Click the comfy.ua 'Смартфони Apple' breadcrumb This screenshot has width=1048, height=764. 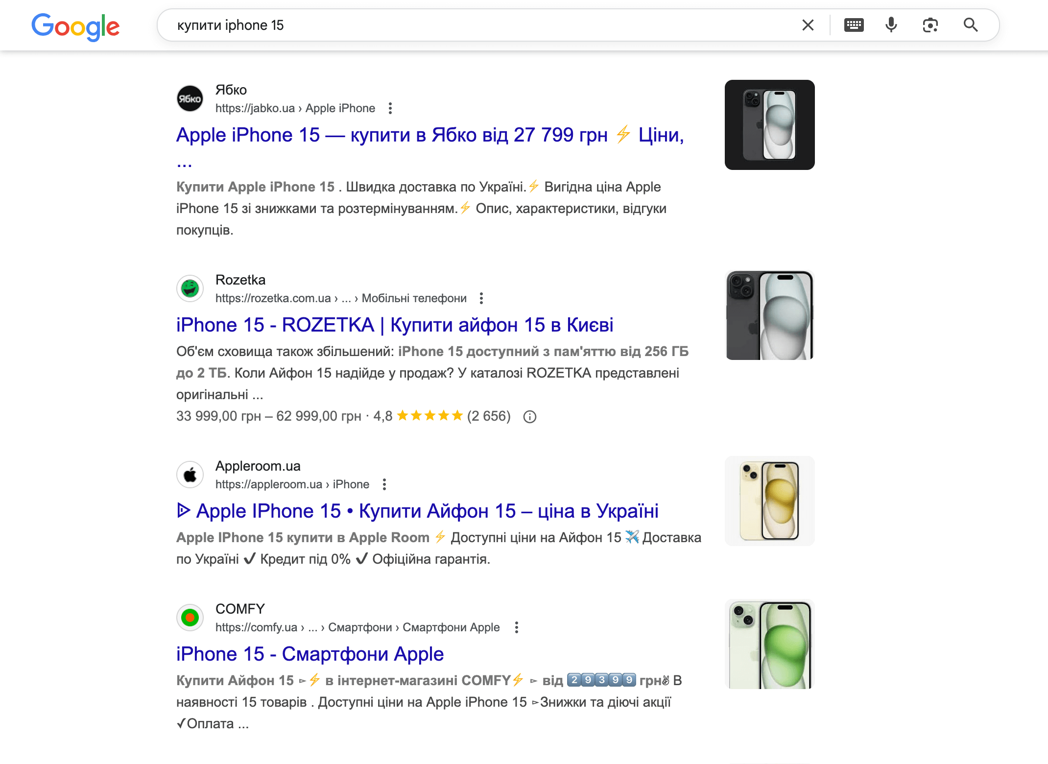tap(451, 627)
